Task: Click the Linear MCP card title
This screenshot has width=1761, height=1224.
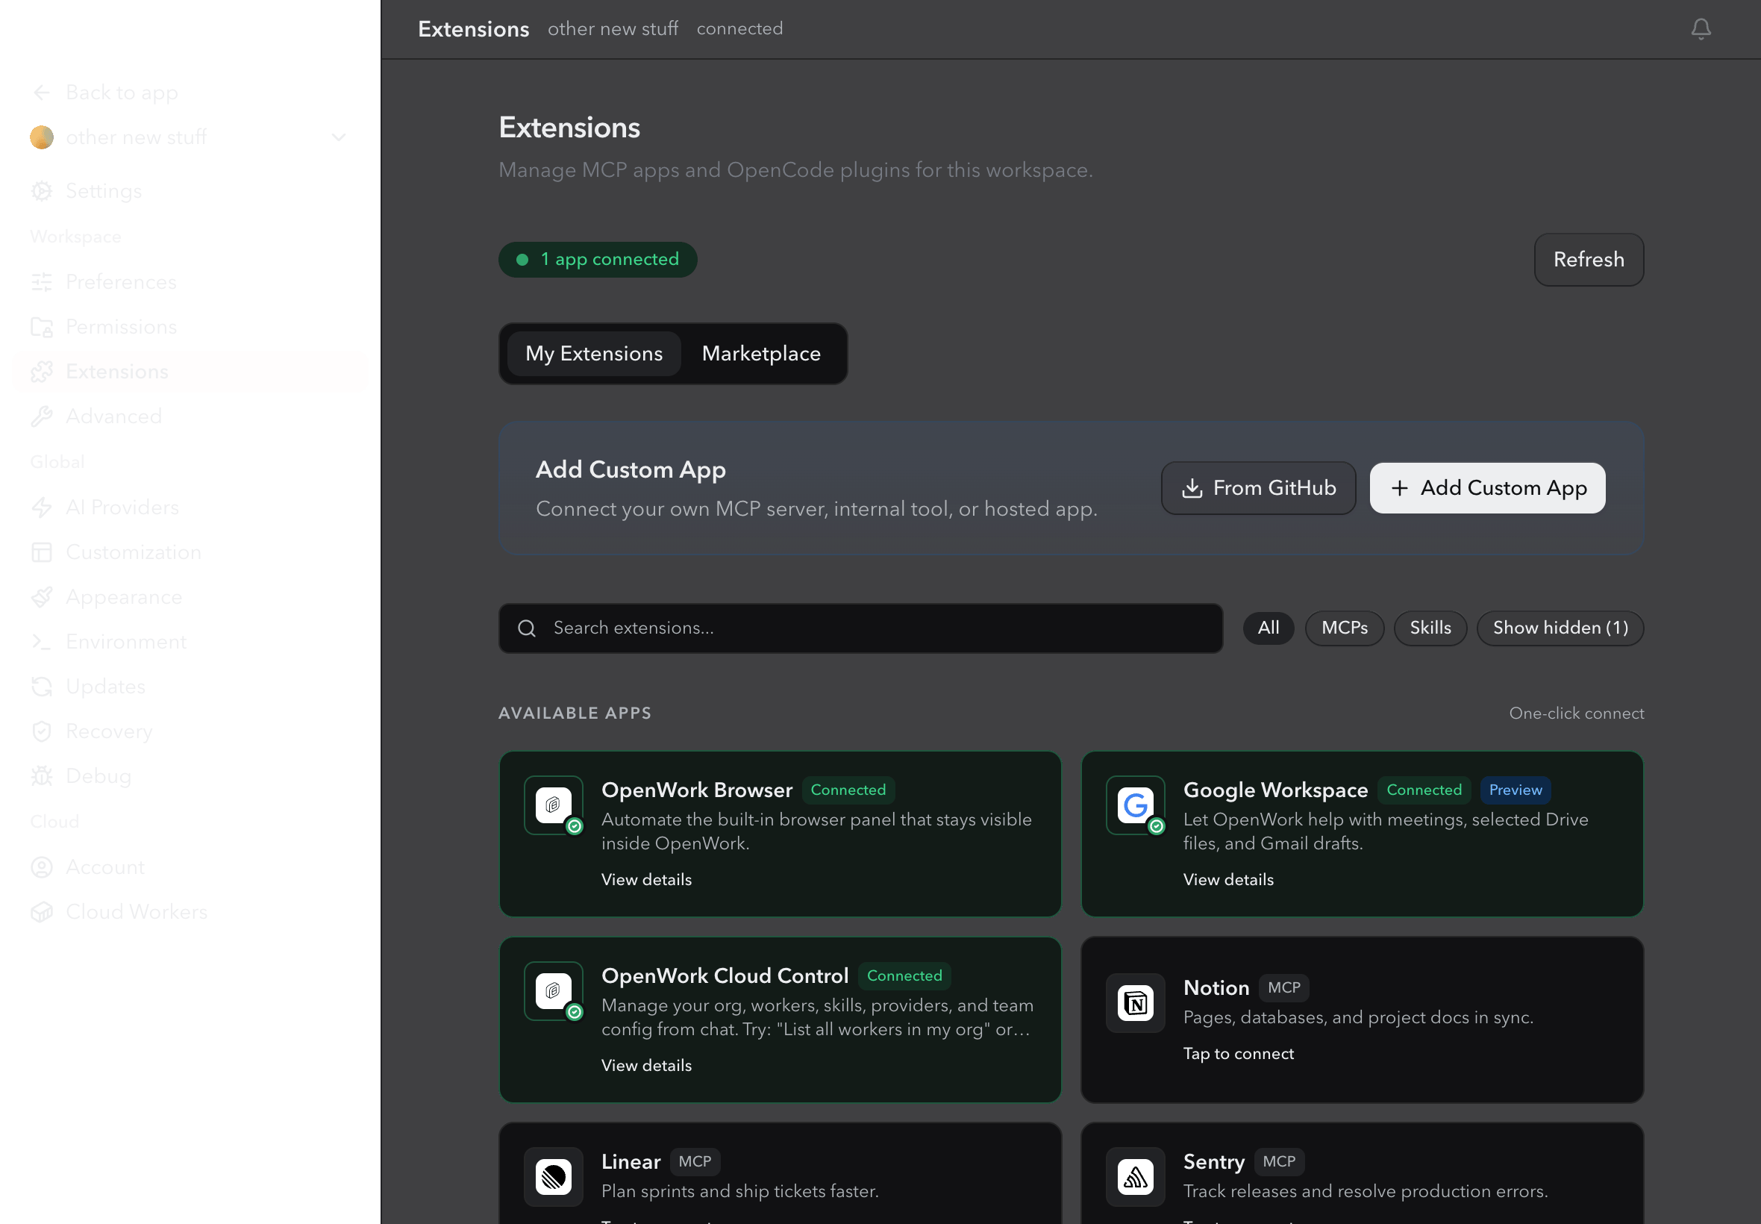Action: [x=631, y=1162]
